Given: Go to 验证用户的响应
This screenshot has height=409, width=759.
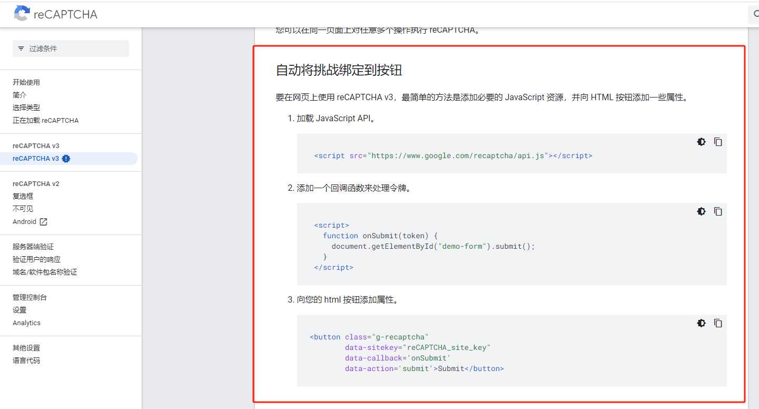Looking at the screenshot, I should [37, 259].
